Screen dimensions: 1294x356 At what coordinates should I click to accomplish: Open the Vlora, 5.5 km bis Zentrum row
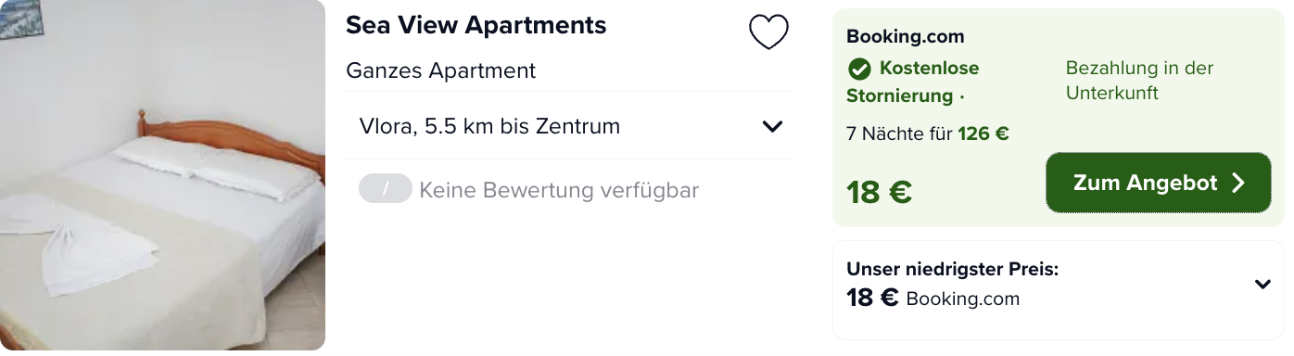[569, 126]
